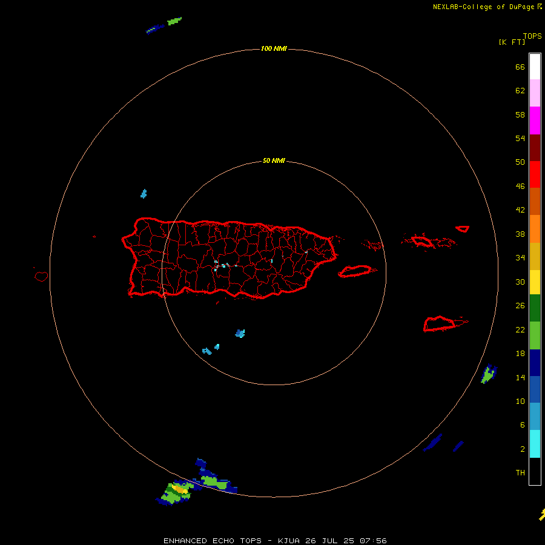Click the yellow echo at the bottom right corner
Screen dimensions: 545x545
tap(542, 515)
